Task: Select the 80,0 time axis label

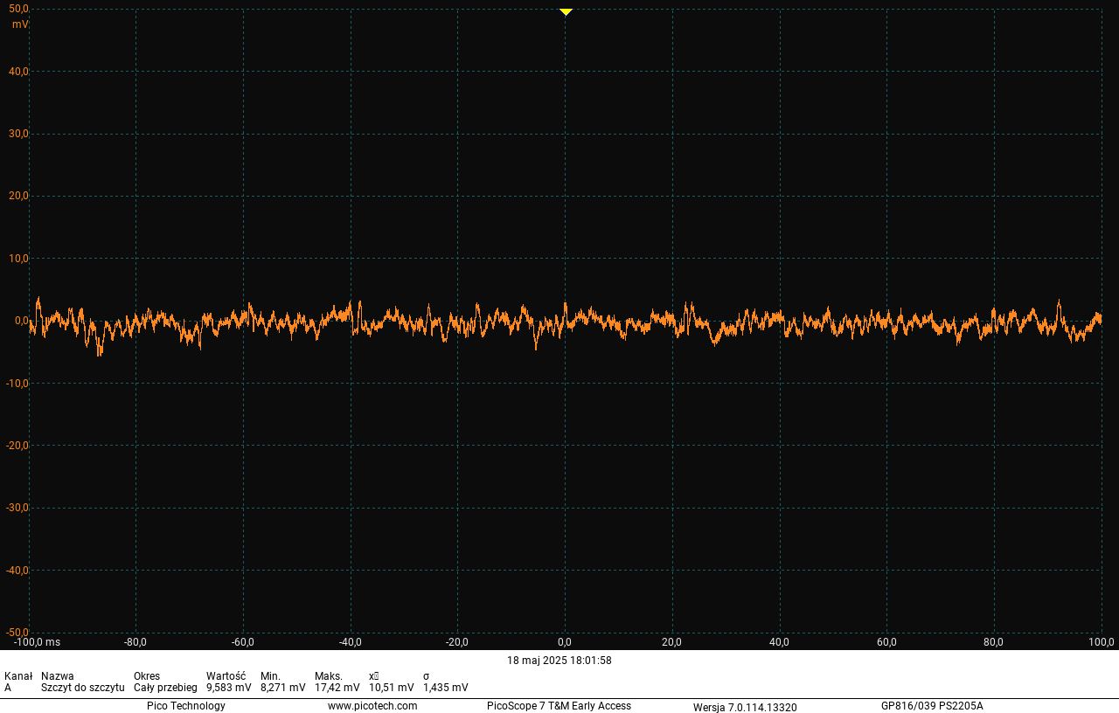Action: click(x=994, y=642)
